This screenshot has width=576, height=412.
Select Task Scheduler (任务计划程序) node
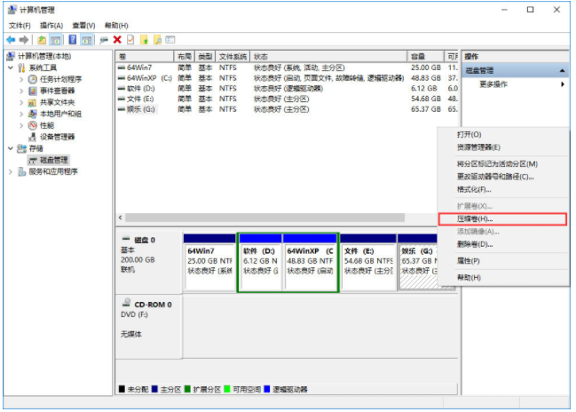click(59, 79)
